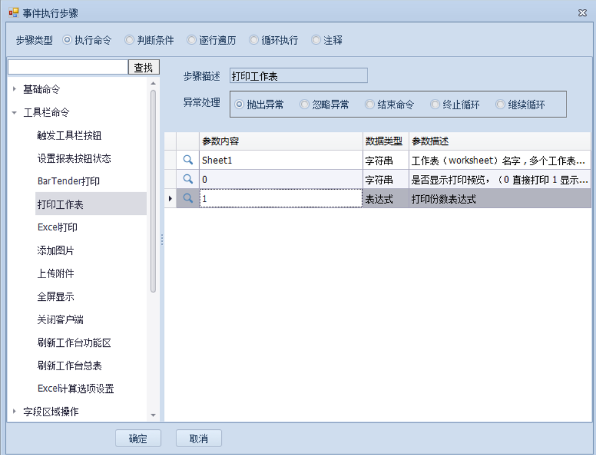Click the 取消 button
596x455 pixels.
[x=198, y=438]
